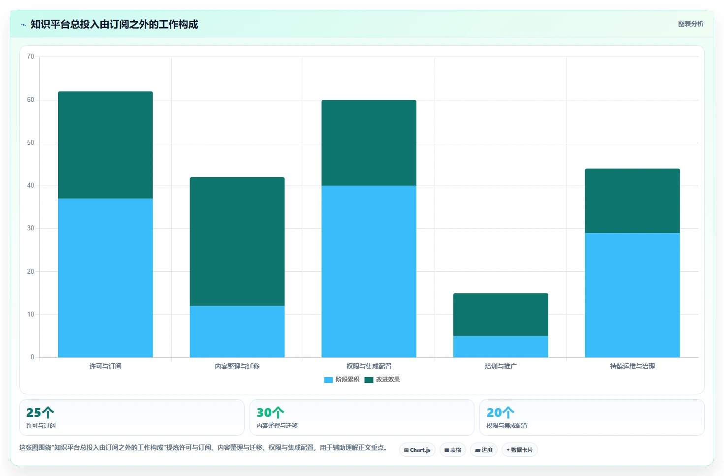724x476 pixels.
Task: Click the 25个 stat card for 许可与订阅
Action: coord(132,417)
